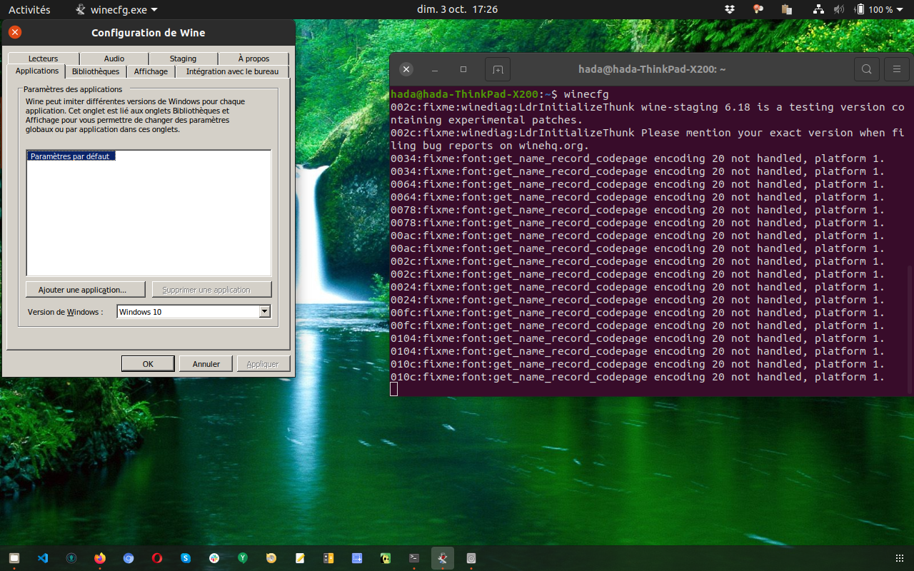Screen dimensions: 914x571
Task: Click the muted volume icon
Action: pyautogui.click(x=838, y=9)
